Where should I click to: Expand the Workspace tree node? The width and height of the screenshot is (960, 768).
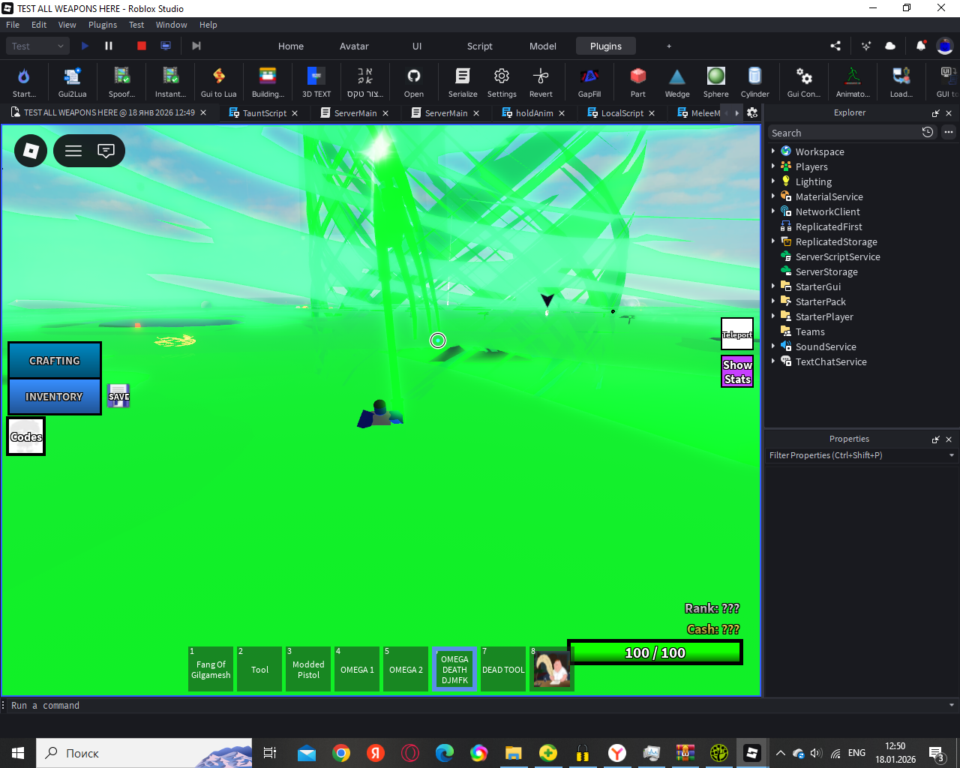coord(773,151)
